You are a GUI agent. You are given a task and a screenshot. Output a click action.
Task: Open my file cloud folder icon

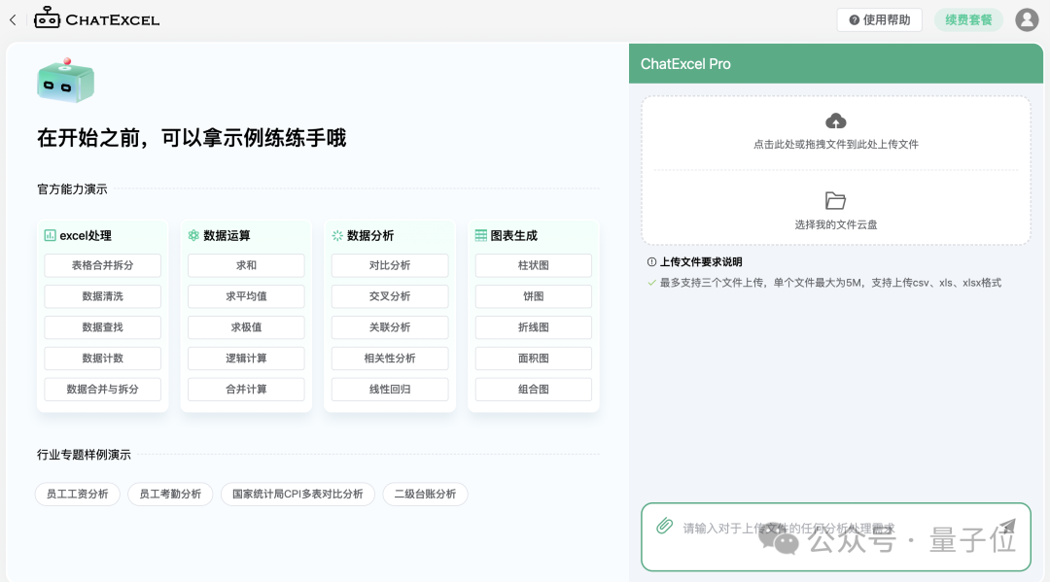(836, 201)
